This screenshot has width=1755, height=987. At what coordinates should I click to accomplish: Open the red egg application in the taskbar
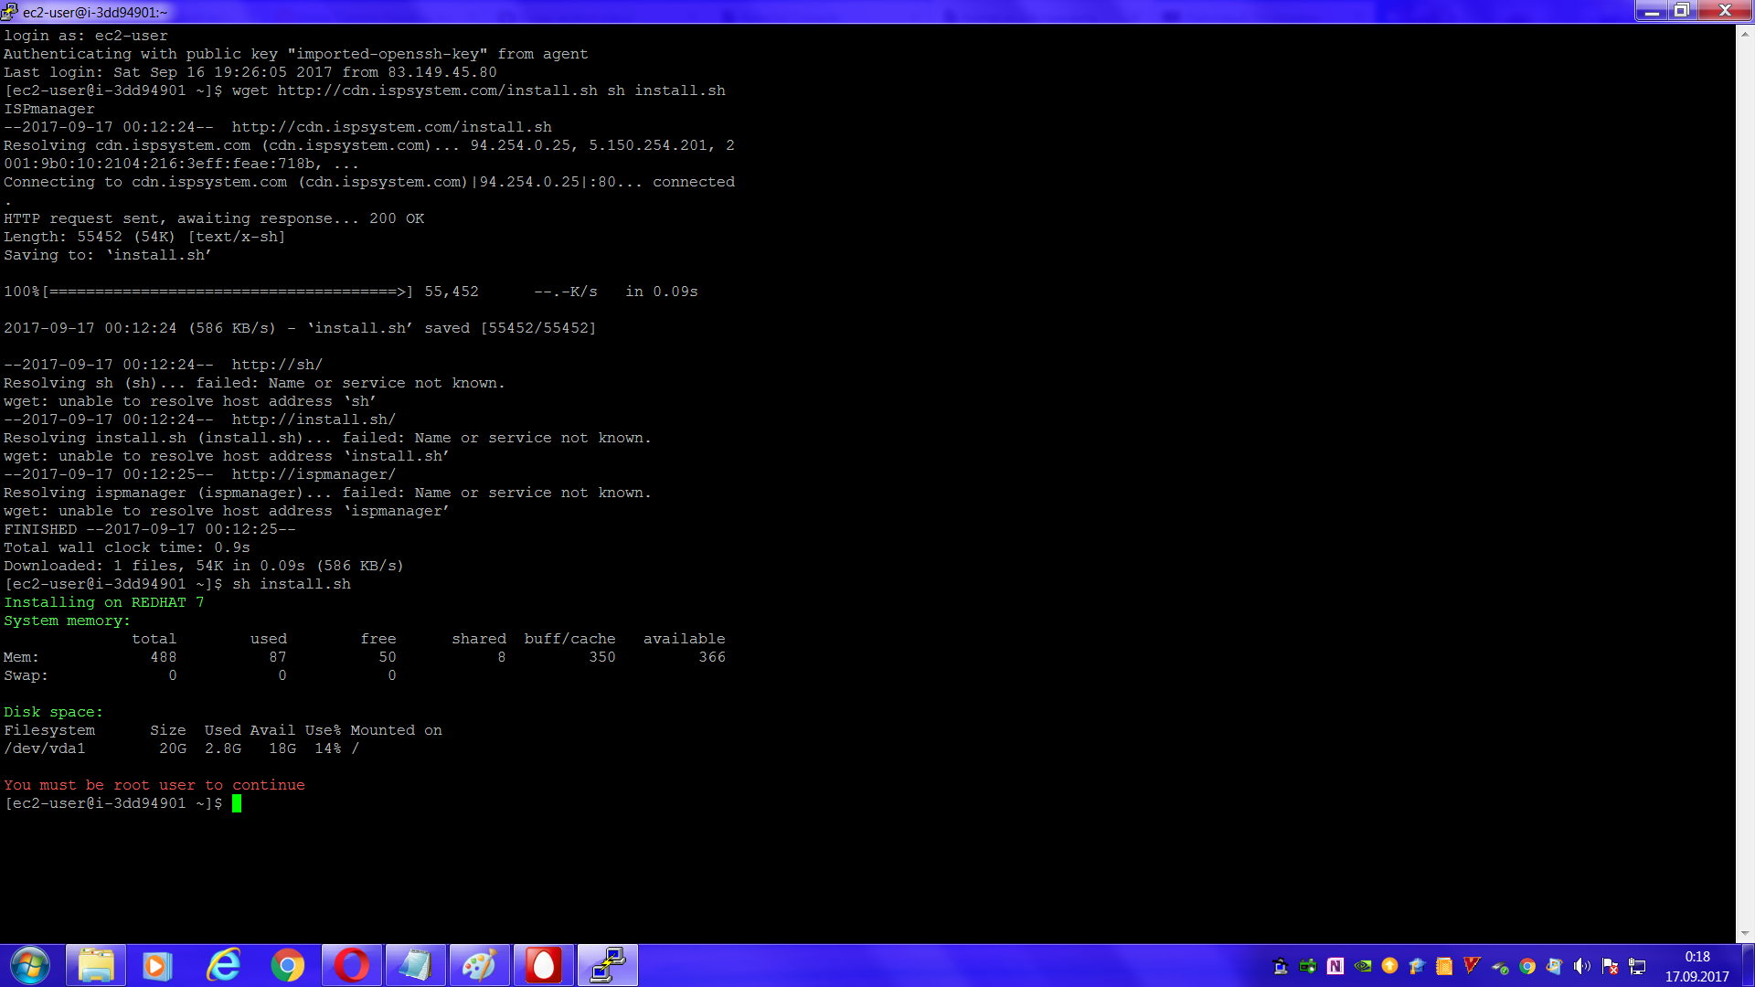(544, 966)
